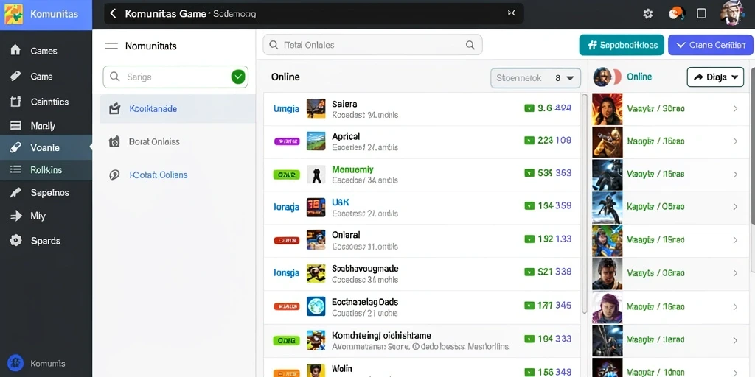
Task: Click magnifier icon in Ftetal Onlales search
Action: (x=470, y=45)
